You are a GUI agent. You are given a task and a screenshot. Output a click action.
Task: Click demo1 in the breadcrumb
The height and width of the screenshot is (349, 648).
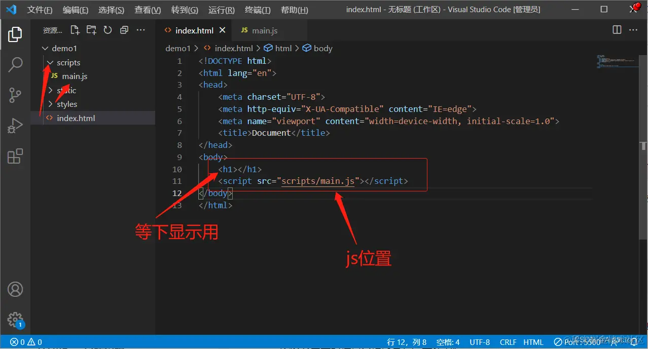[x=178, y=48]
